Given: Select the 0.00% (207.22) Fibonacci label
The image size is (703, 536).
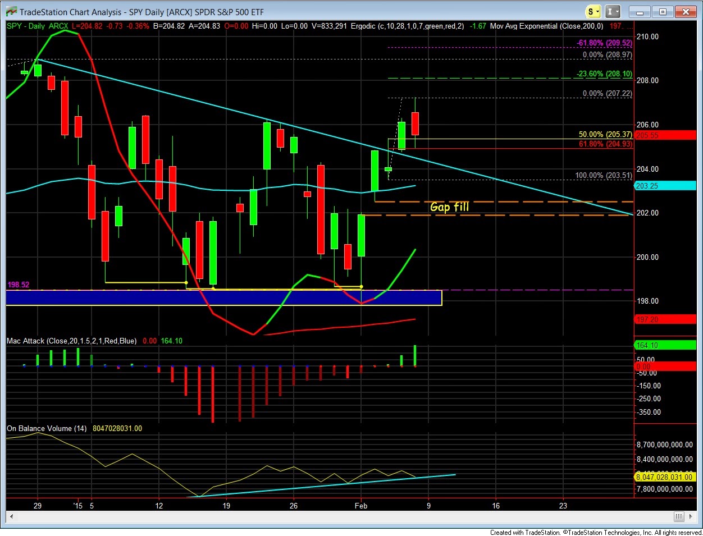Looking at the screenshot, I should (608, 94).
